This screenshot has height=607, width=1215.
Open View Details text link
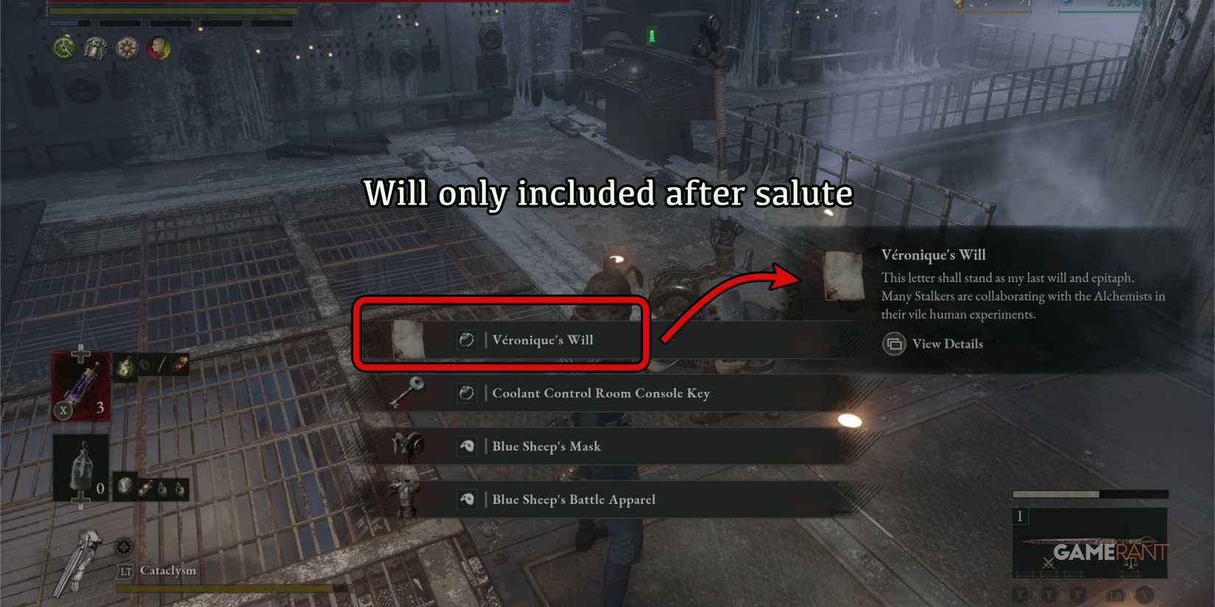[x=947, y=344]
